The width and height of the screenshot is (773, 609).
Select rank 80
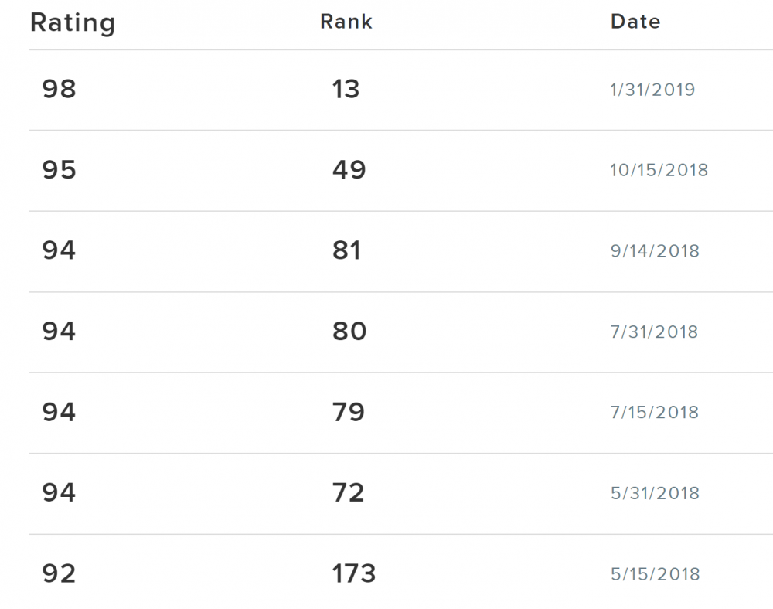tap(349, 332)
